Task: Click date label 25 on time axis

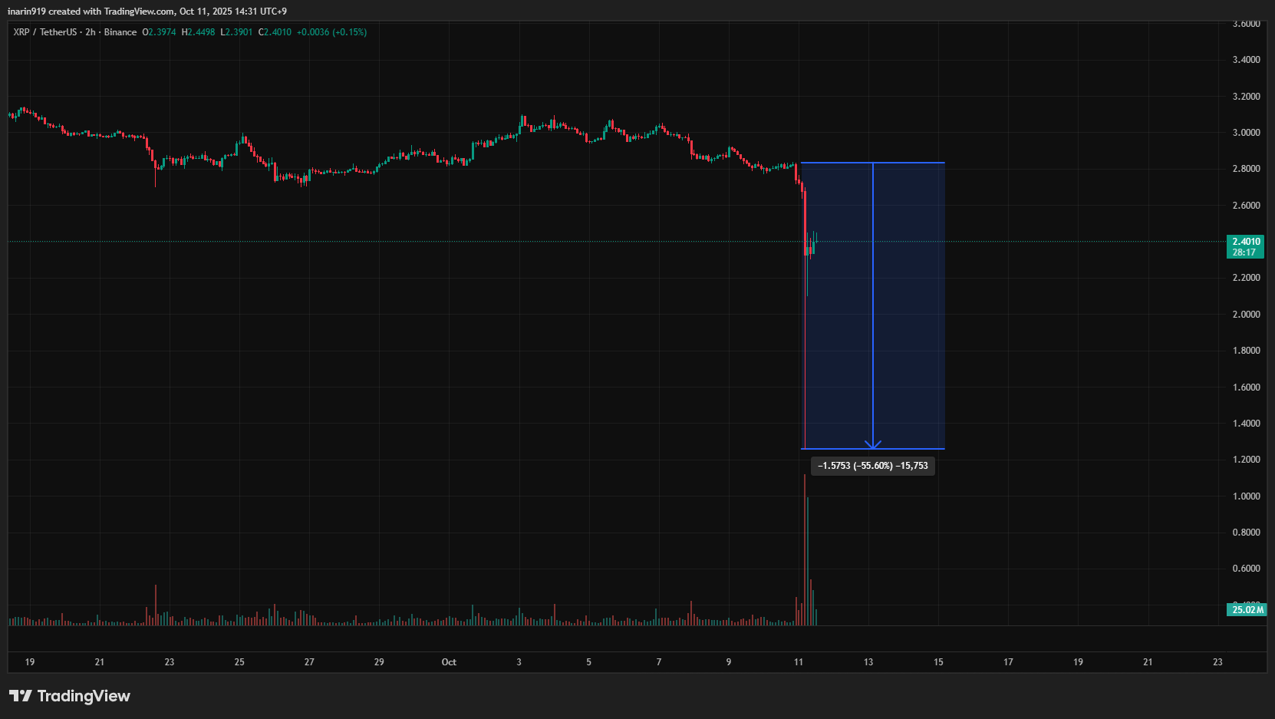Action: point(239,662)
